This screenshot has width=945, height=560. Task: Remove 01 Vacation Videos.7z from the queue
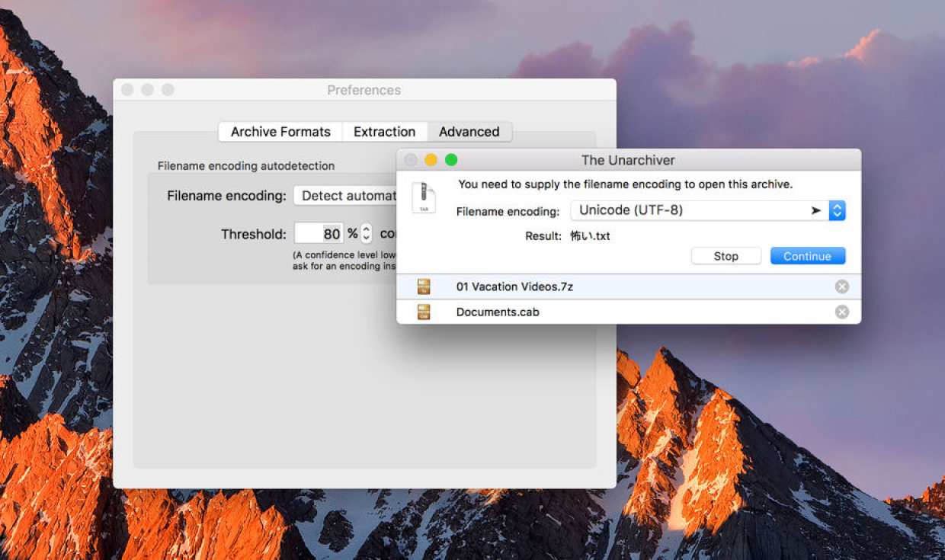(841, 286)
